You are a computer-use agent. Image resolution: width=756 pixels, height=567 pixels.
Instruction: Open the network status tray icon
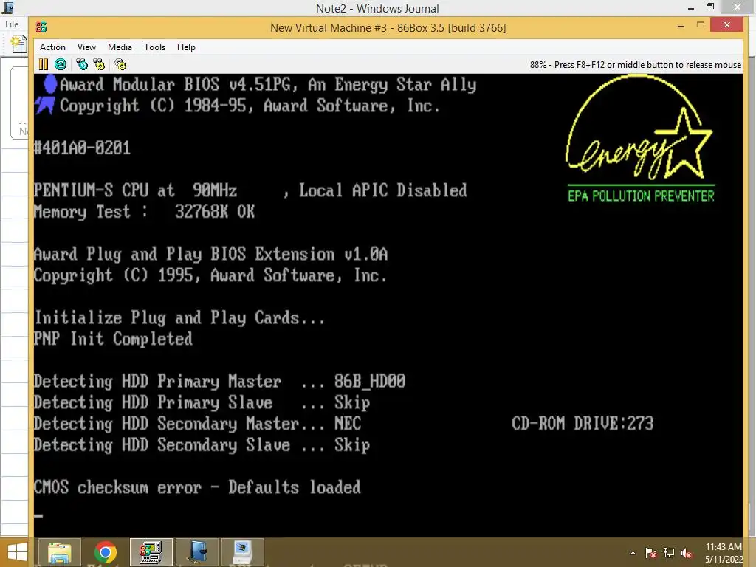click(x=669, y=553)
